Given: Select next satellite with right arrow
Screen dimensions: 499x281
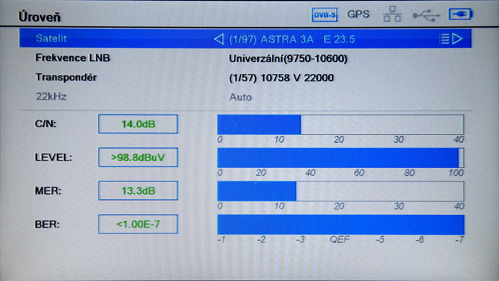Looking at the screenshot, I should coord(457,39).
